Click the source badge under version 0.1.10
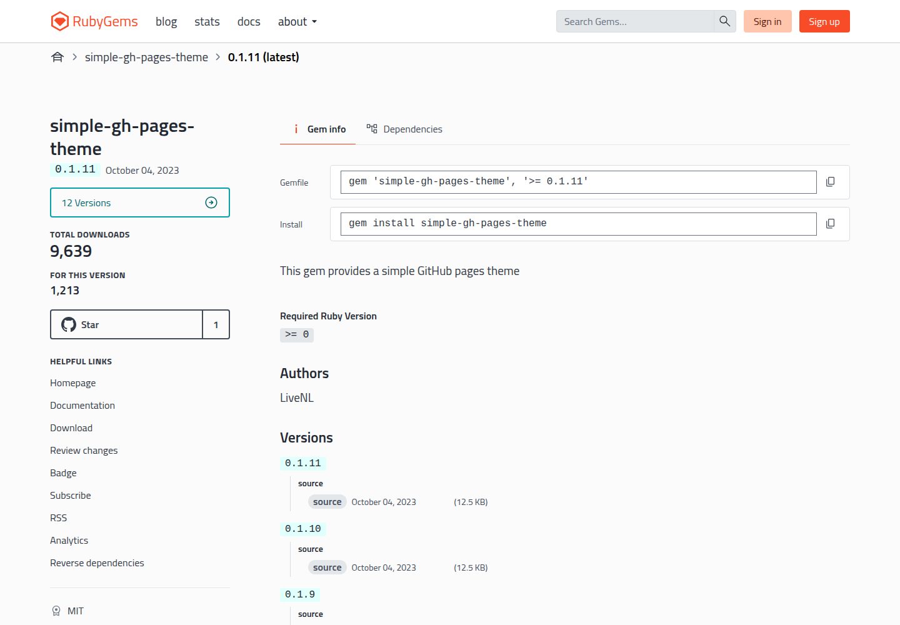The width and height of the screenshot is (900, 625). [327, 567]
